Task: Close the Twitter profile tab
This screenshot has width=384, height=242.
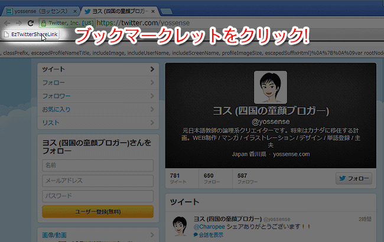Action: coord(153,11)
